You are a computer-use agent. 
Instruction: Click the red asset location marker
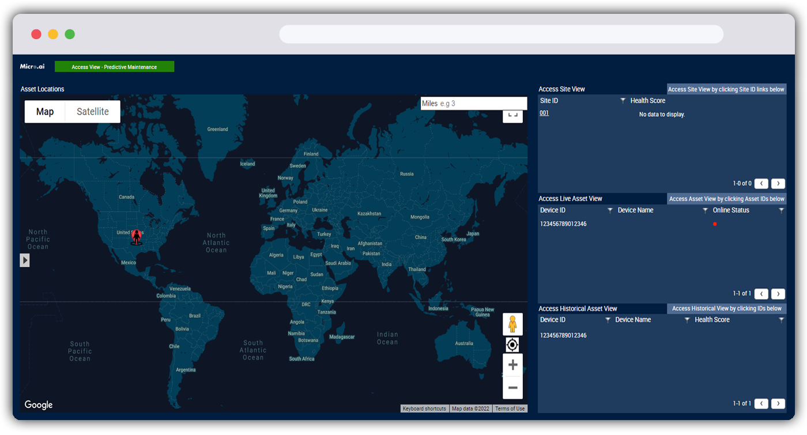click(x=137, y=236)
